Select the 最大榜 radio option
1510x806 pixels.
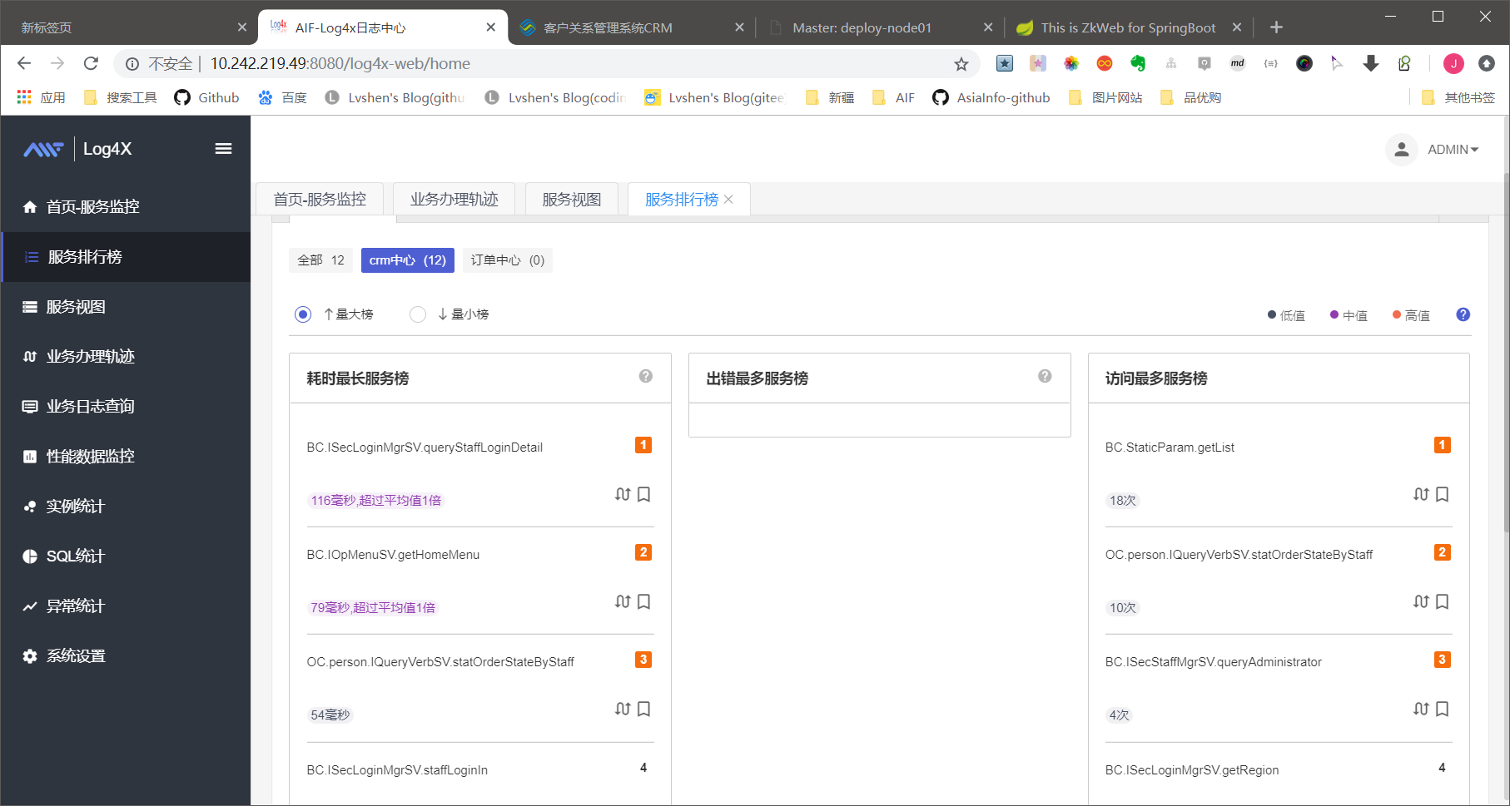(303, 314)
